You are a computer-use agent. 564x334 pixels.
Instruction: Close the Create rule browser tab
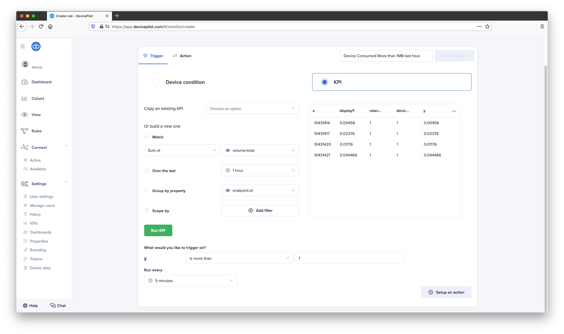107,16
